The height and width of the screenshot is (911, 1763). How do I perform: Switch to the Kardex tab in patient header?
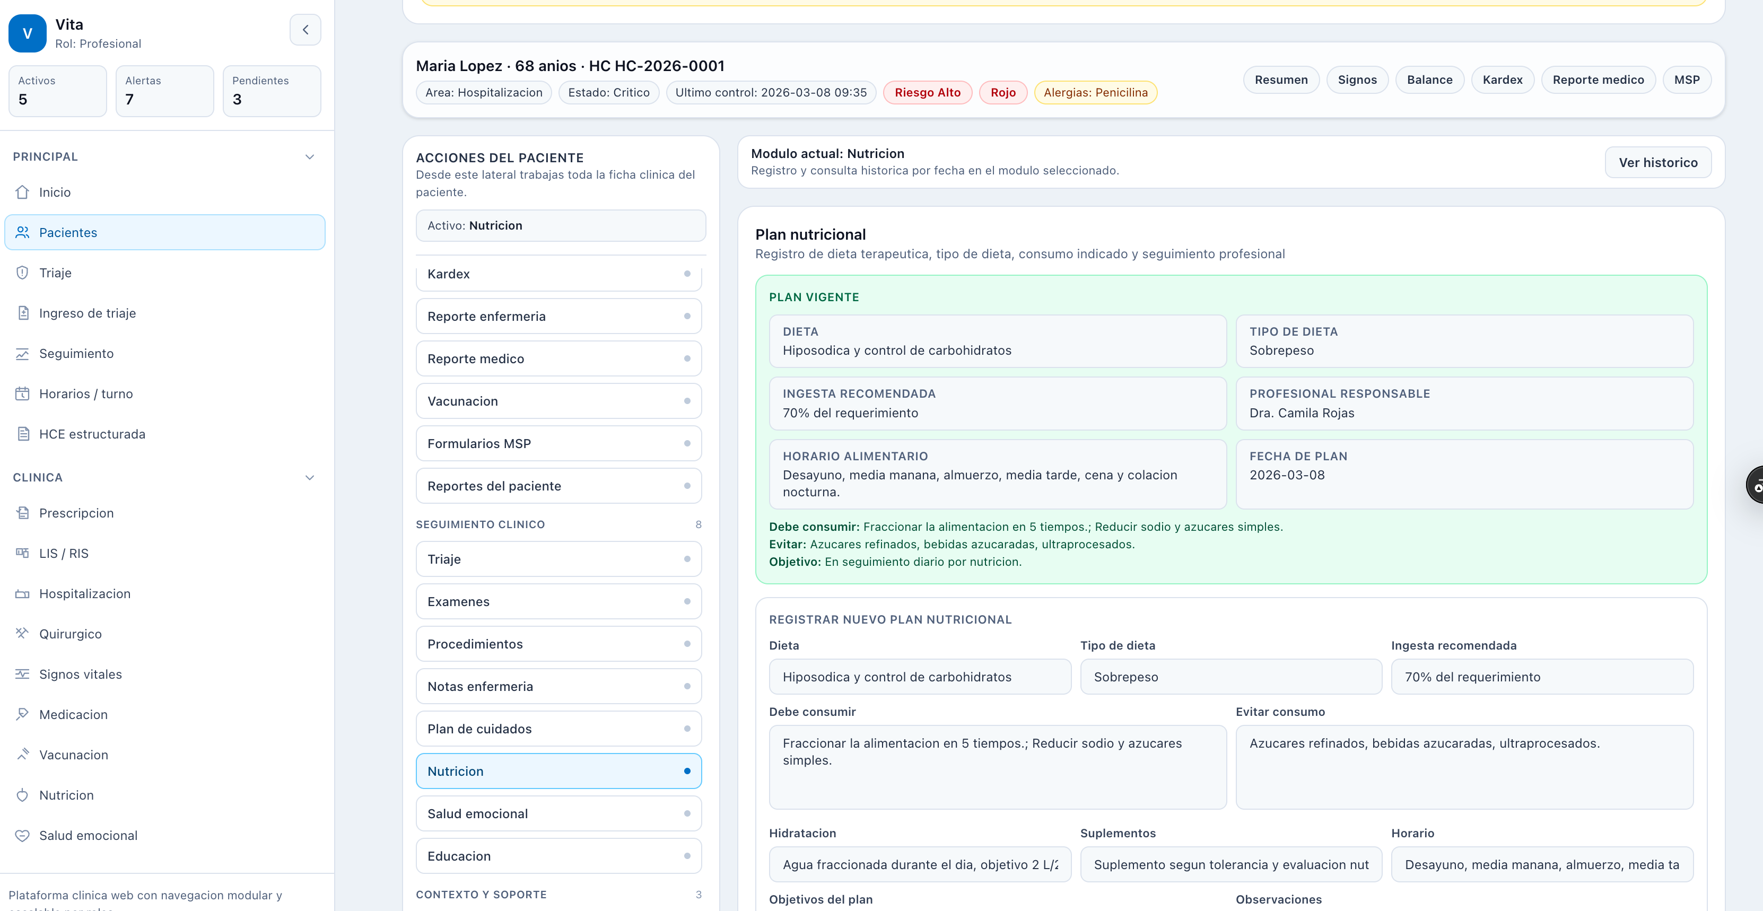click(1502, 80)
